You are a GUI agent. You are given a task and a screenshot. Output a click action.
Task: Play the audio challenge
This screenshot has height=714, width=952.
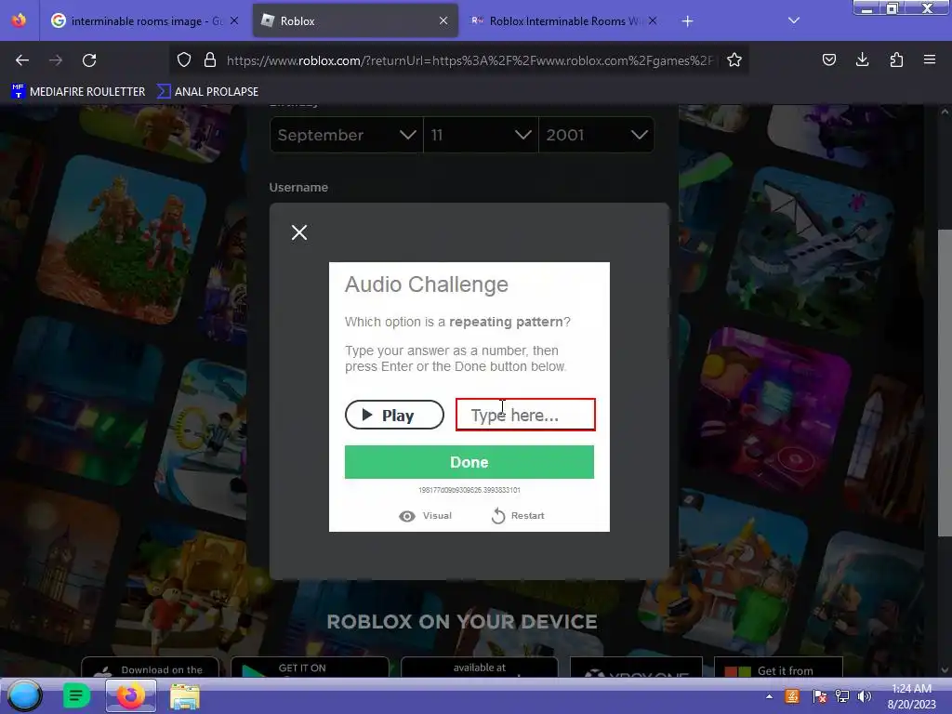pos(394,415)
